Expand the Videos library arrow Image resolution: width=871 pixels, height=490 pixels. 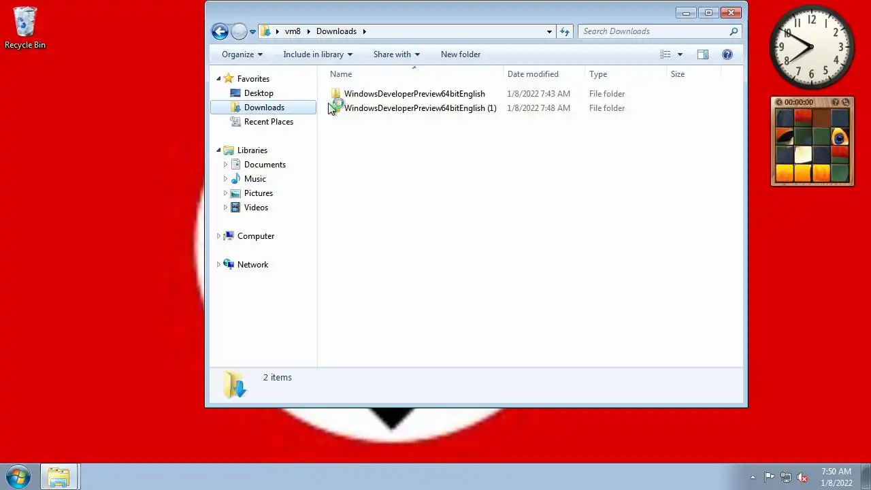tap(225, 208)
